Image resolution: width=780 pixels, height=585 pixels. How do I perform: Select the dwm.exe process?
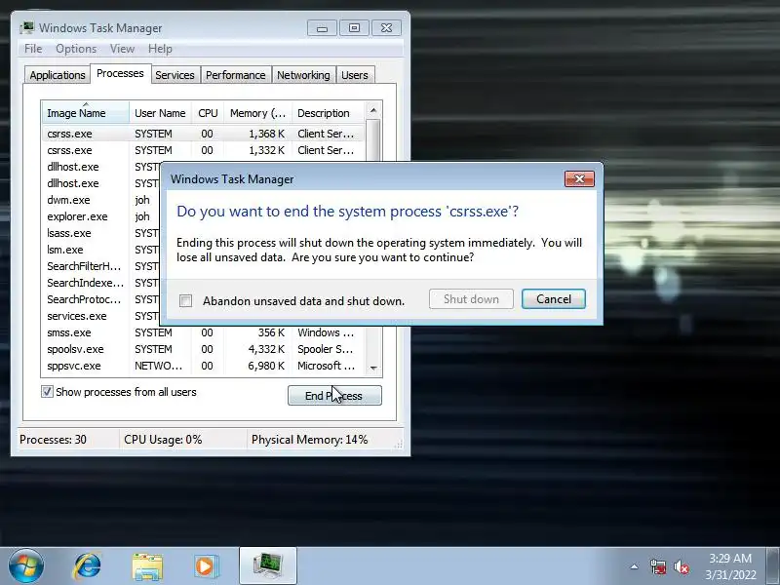point(101,200)
